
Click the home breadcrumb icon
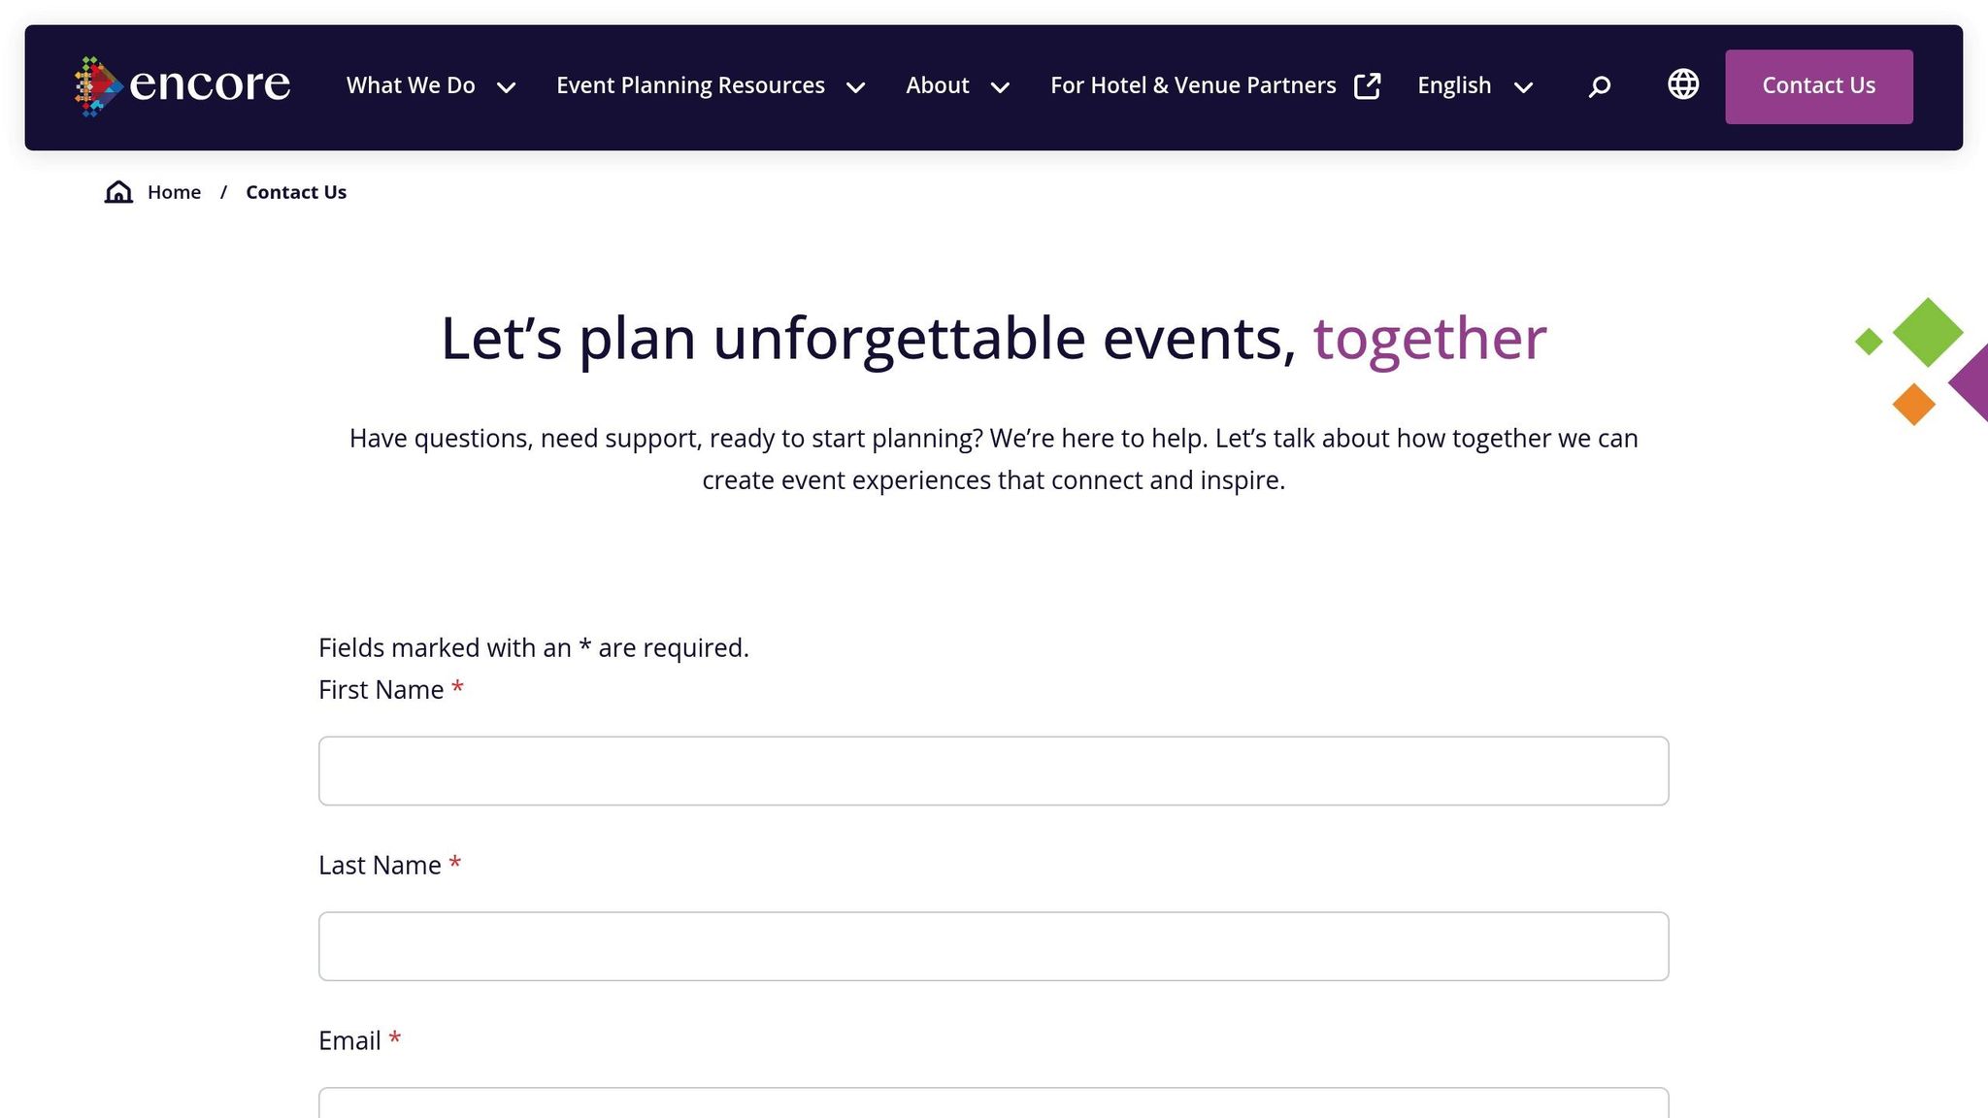(x=118, y=191)
